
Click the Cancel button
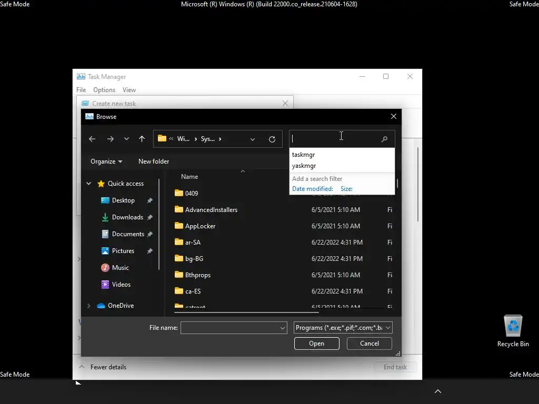(x=369, y=344)
